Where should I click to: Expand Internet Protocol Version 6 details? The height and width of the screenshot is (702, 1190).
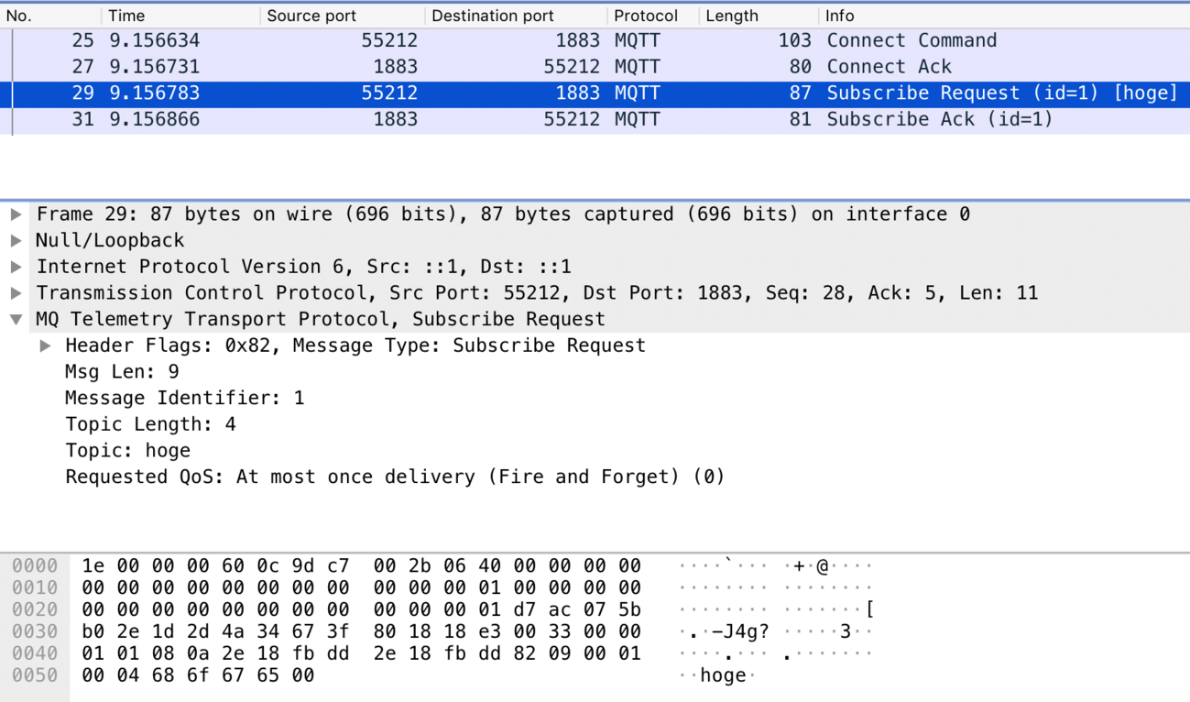click(16, 267)
